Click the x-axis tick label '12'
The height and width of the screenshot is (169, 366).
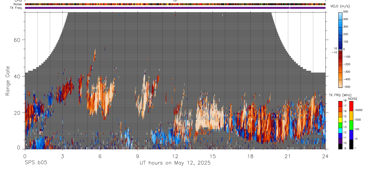pyautogui.click(x=175, y=156)
